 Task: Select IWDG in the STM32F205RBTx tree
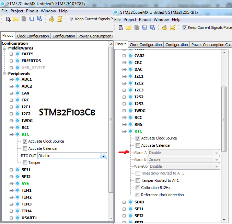click(140, 111)
